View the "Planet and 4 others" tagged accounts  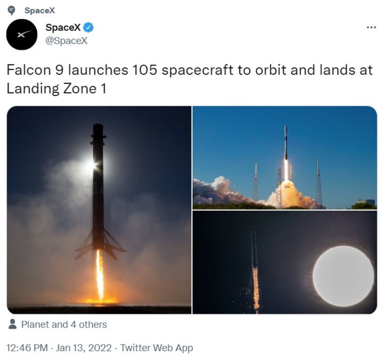pyautogui.click(x=64, y=324)
